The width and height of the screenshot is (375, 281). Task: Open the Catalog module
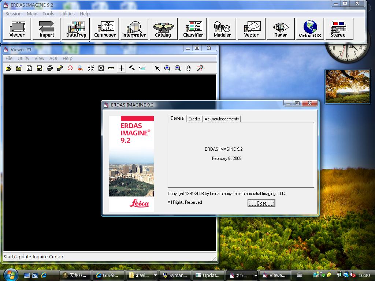[x=163, y=29]
